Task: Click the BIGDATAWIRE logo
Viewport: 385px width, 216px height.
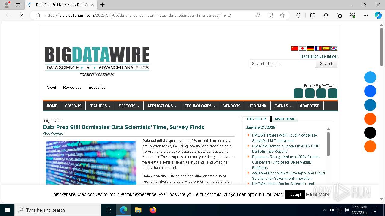Action: 97,61
